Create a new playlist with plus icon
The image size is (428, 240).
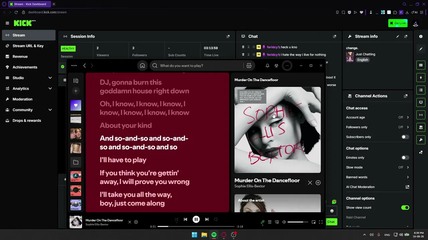point(76,91)
